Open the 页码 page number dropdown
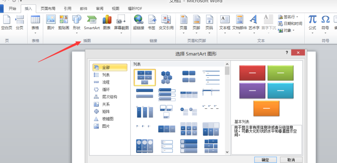 click(x=209, y=25)
